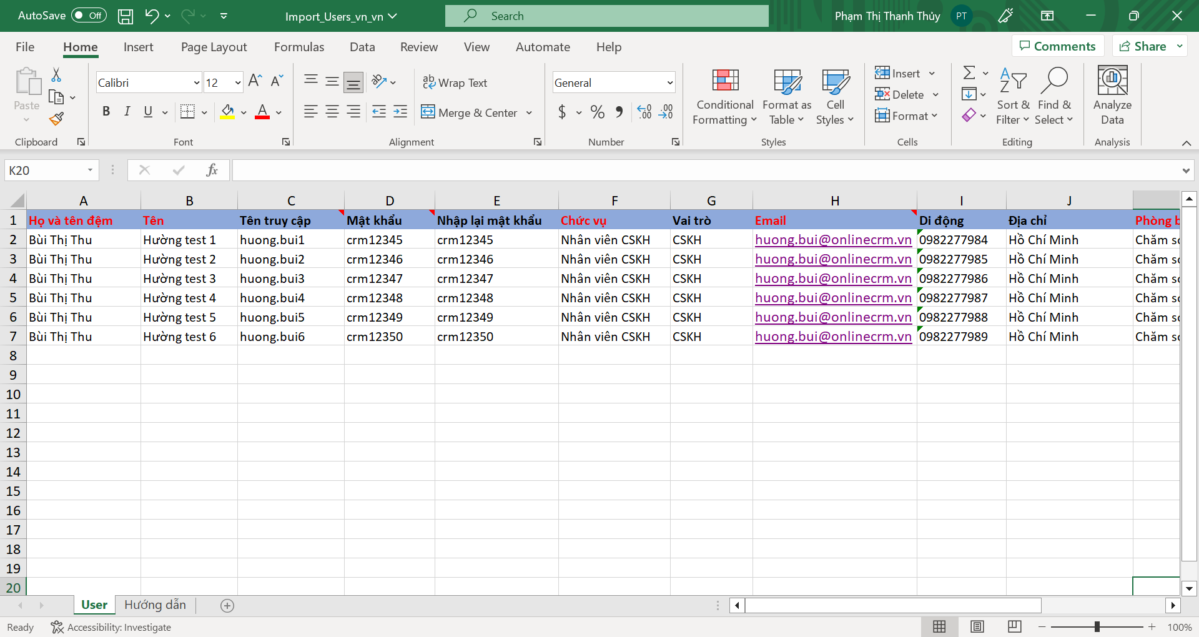Viewport: 1199px width, 637px height.
Task: Apply bold formatting
Action: click(106, 112)
